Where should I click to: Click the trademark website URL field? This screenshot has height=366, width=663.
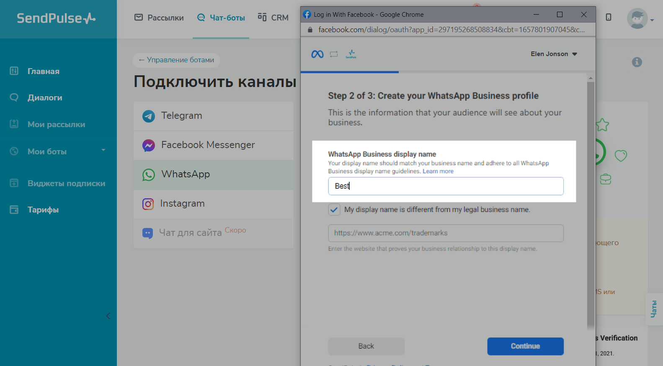tap(446, 233)
